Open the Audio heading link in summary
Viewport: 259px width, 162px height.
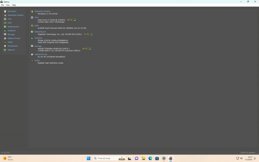(37, 61)
